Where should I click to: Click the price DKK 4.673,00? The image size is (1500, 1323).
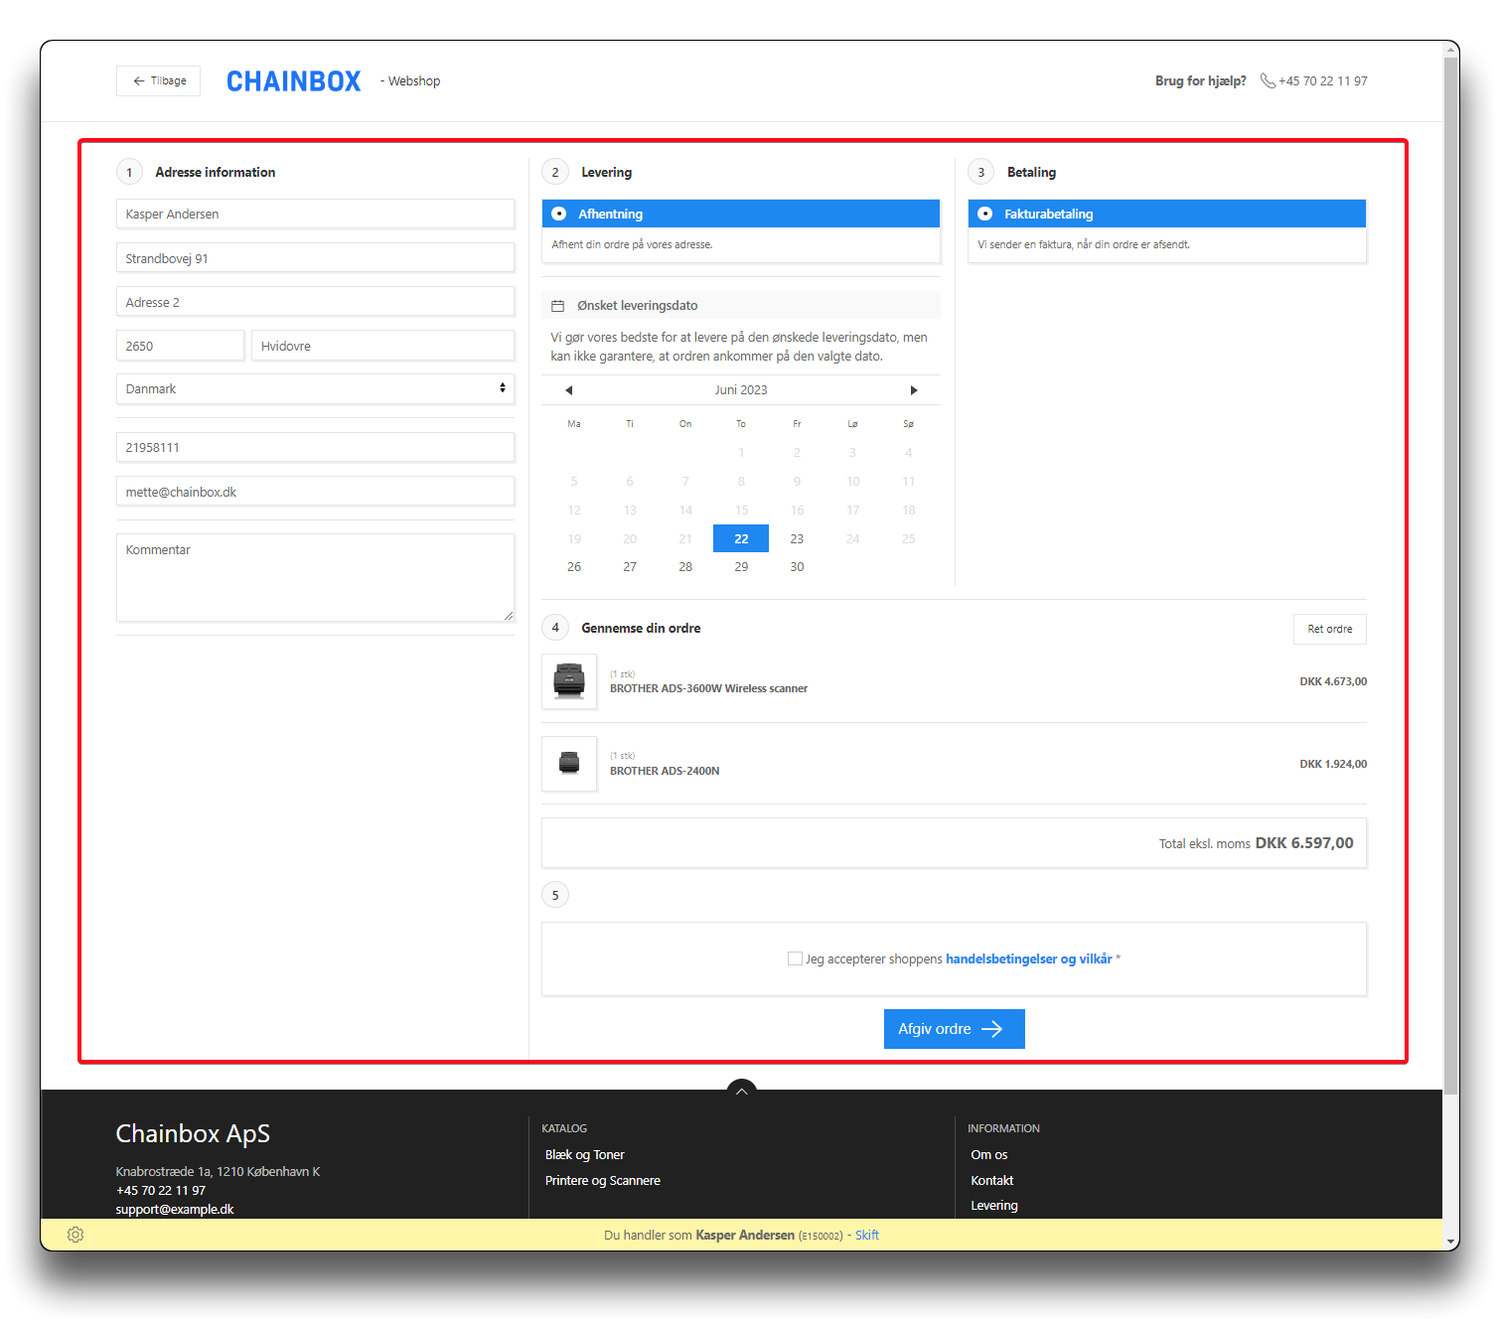coord(1333,681)
